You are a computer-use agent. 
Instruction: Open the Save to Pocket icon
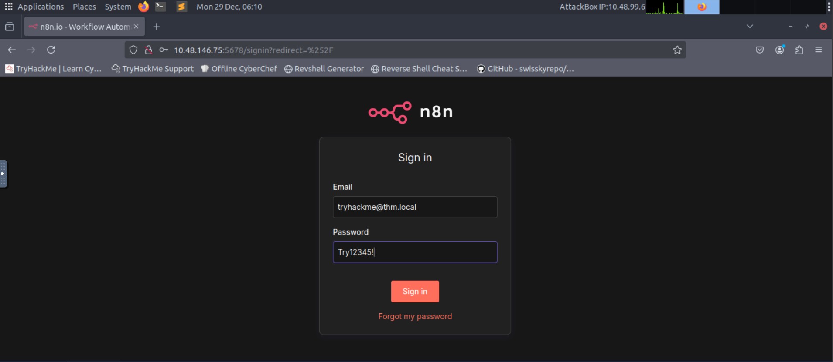[x=760, y=50]
